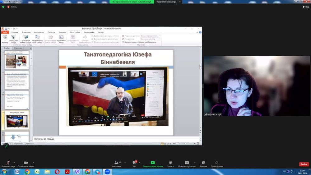The height and width of the screenshot is (175, 311).
Task: Open the Zoom Apps icon
Action: pos(217,163)
